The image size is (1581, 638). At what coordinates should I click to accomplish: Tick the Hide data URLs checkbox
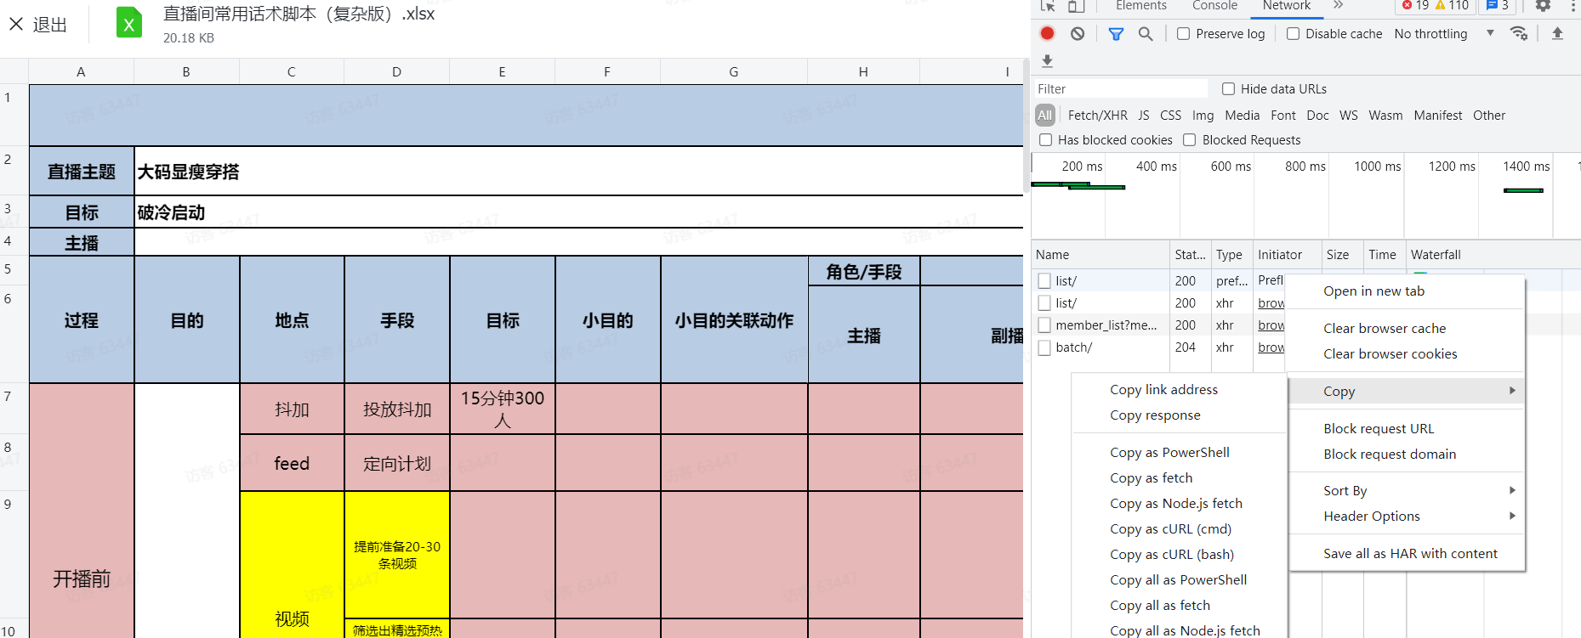coord(1228,89)
